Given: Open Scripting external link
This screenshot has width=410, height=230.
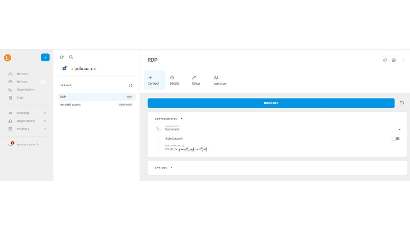Looking at the screenshot, I should pos(26,113).
